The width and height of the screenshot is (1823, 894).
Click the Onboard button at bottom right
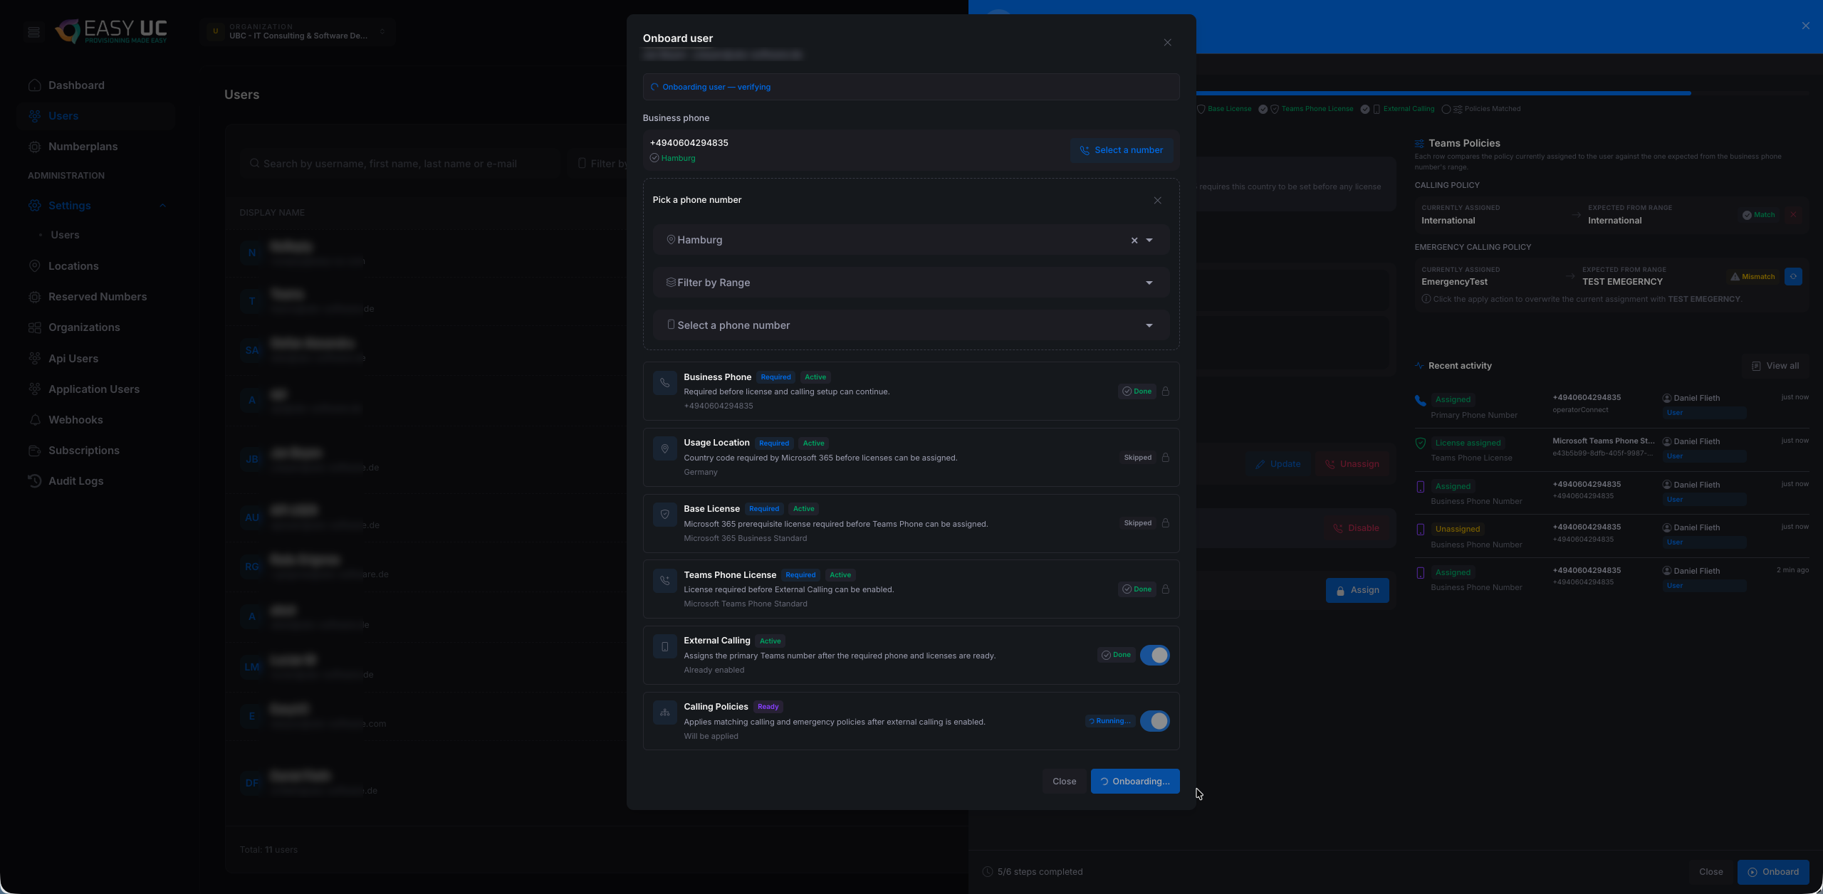1772,872
